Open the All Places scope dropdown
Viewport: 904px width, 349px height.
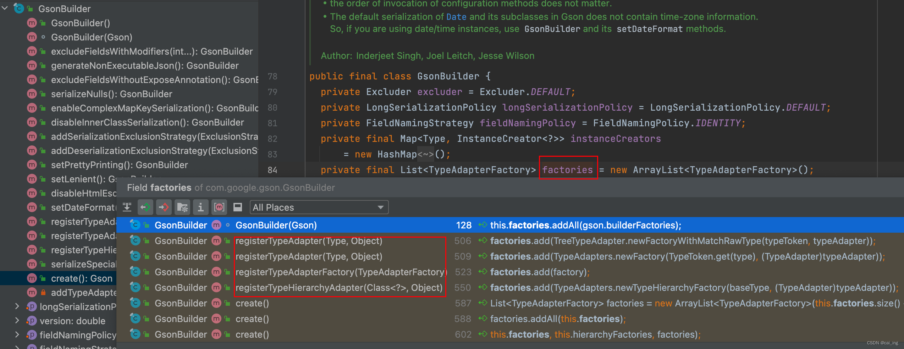click(x=319, y=207)
